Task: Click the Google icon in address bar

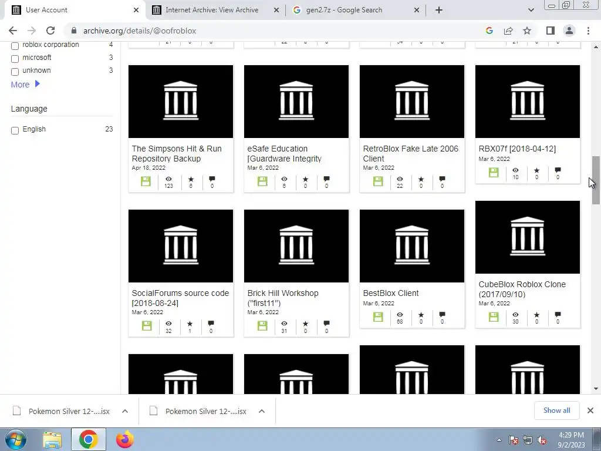Action: 489,31
